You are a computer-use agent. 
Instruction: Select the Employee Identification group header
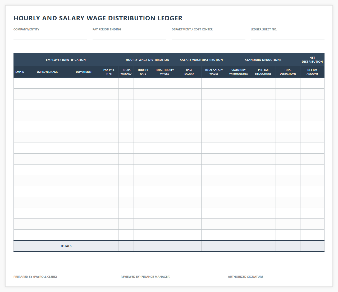(66, 60)
